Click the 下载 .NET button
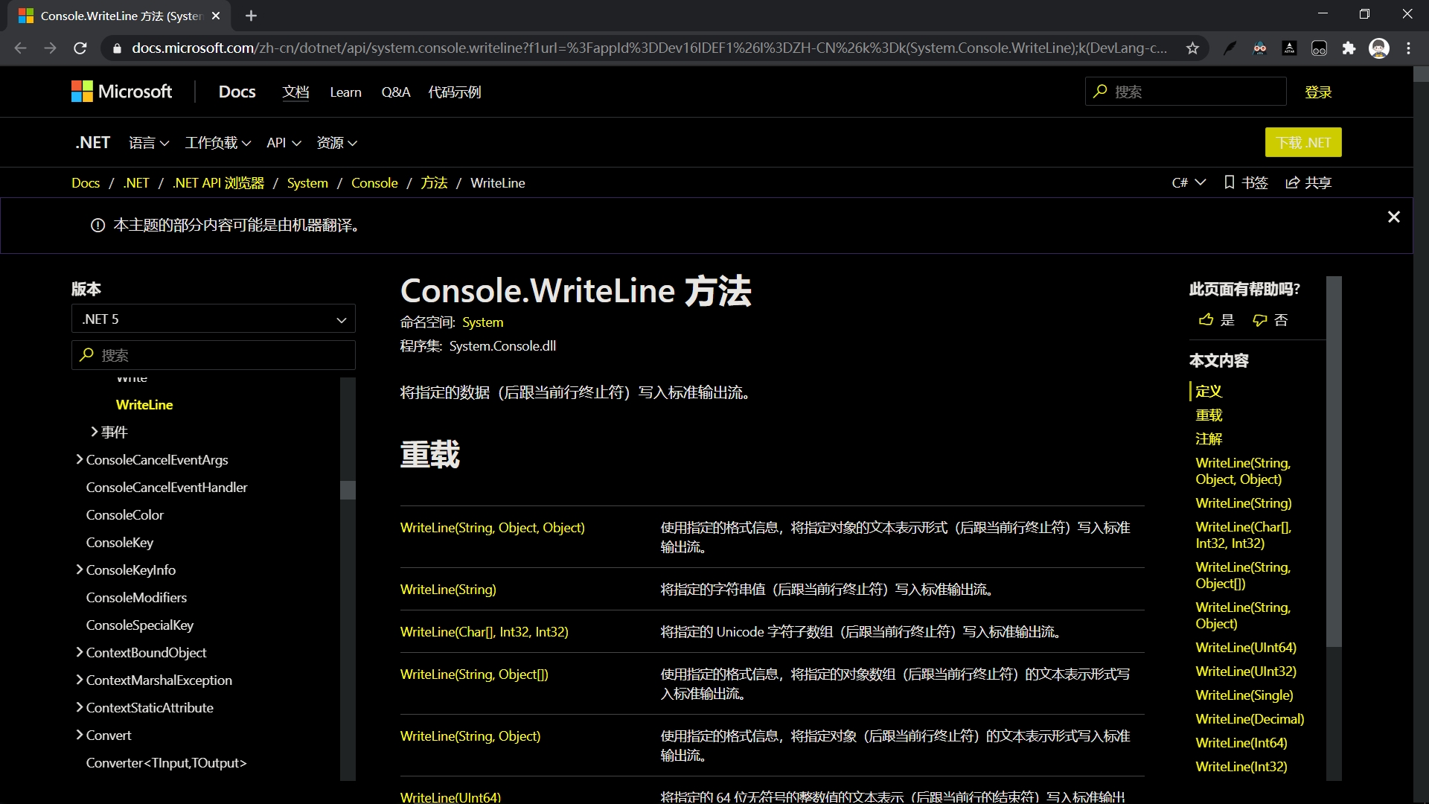 pos(1302,142)
